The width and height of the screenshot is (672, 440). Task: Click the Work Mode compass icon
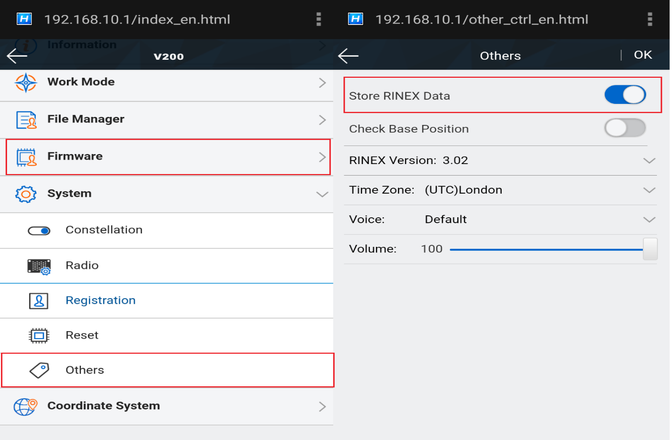point(26,82)
